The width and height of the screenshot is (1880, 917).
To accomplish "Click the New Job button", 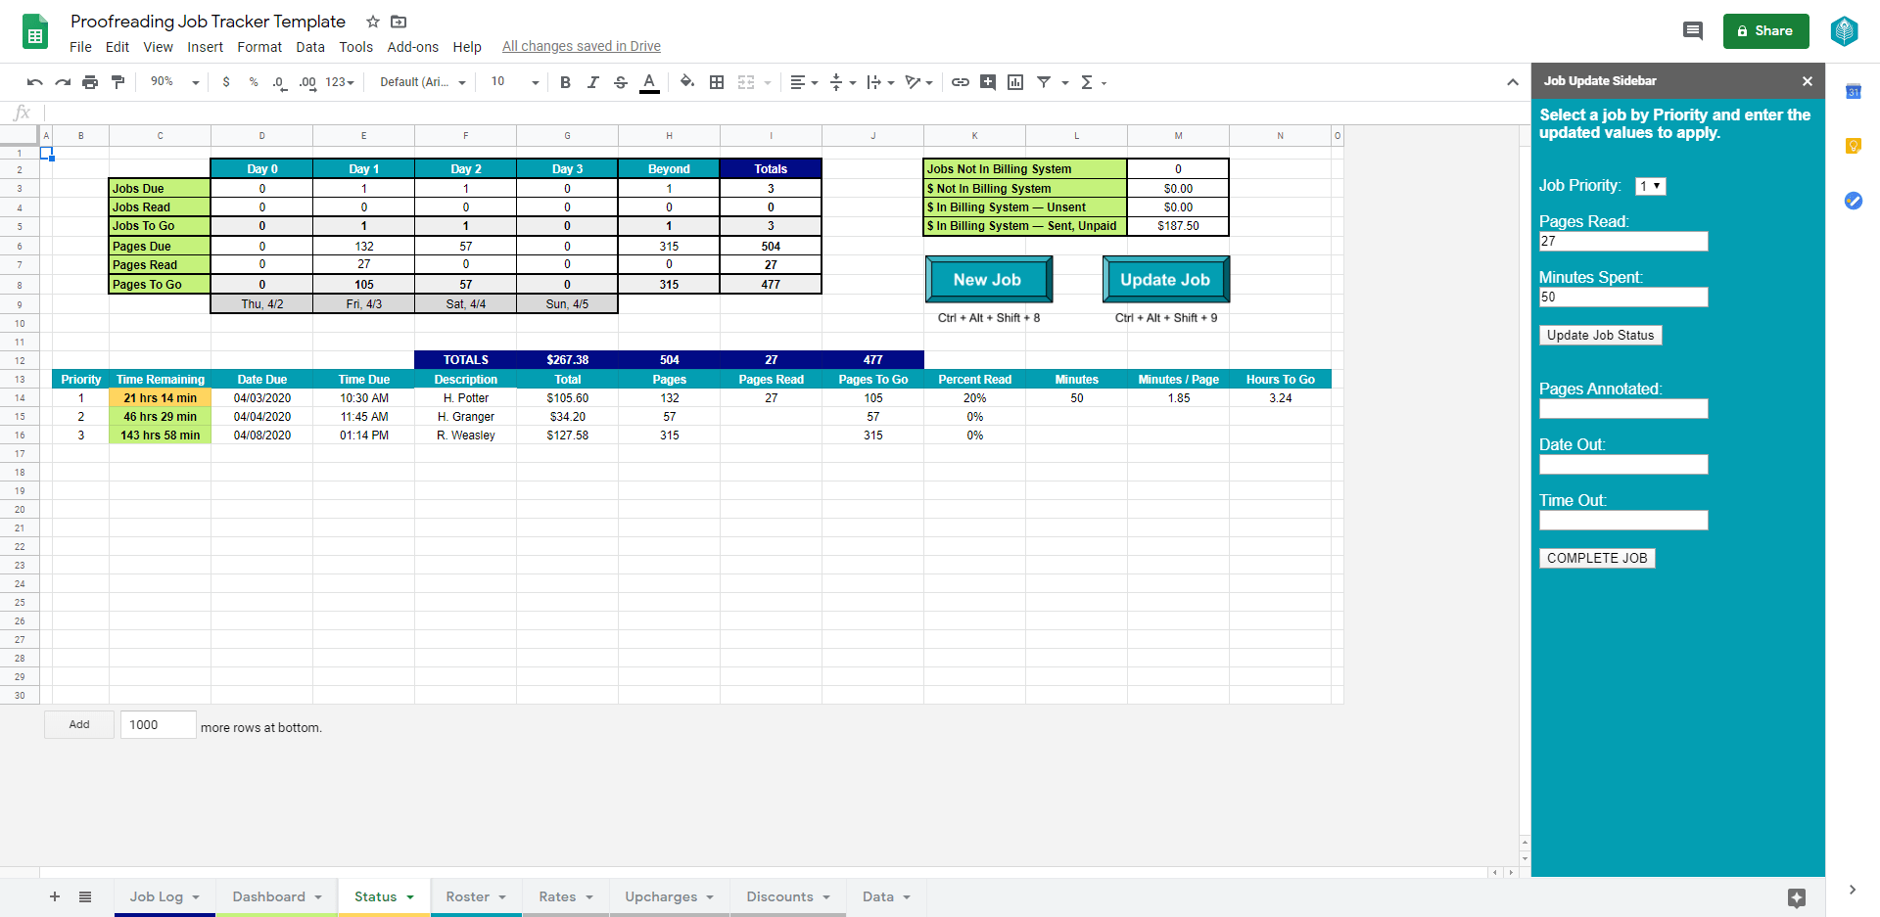I will [988, 280].
